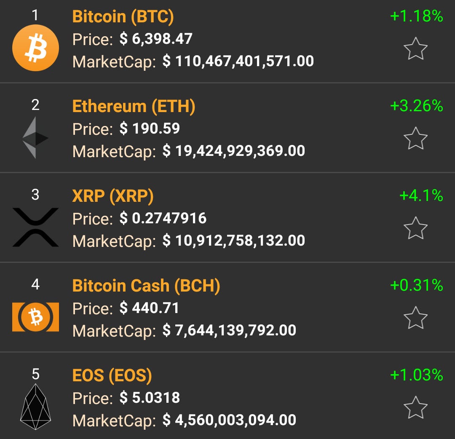Viewport: 455px width, 439px height.
Task: Click the XRP coin logo
Action: click(35, 227)
